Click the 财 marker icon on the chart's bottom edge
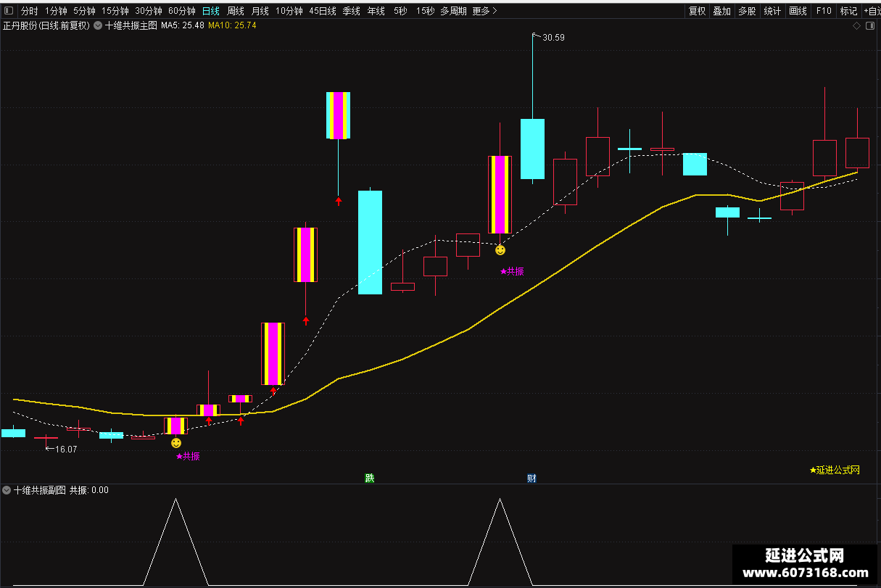This screenshot has width=881, height=588. coord(532,478)
